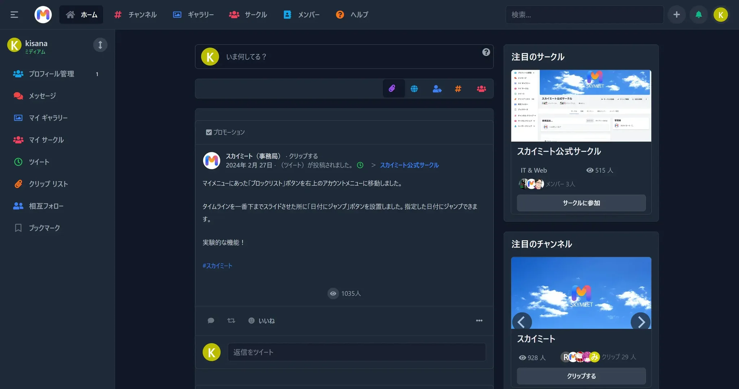Viewport: 739px width, 389px height.
Task: Click the user-tag icon in composer
Action: tap(436, 88)
